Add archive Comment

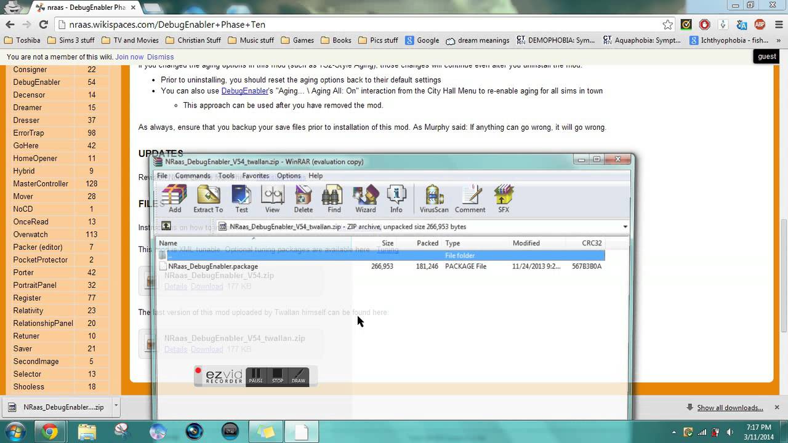(x=470, y=199)
